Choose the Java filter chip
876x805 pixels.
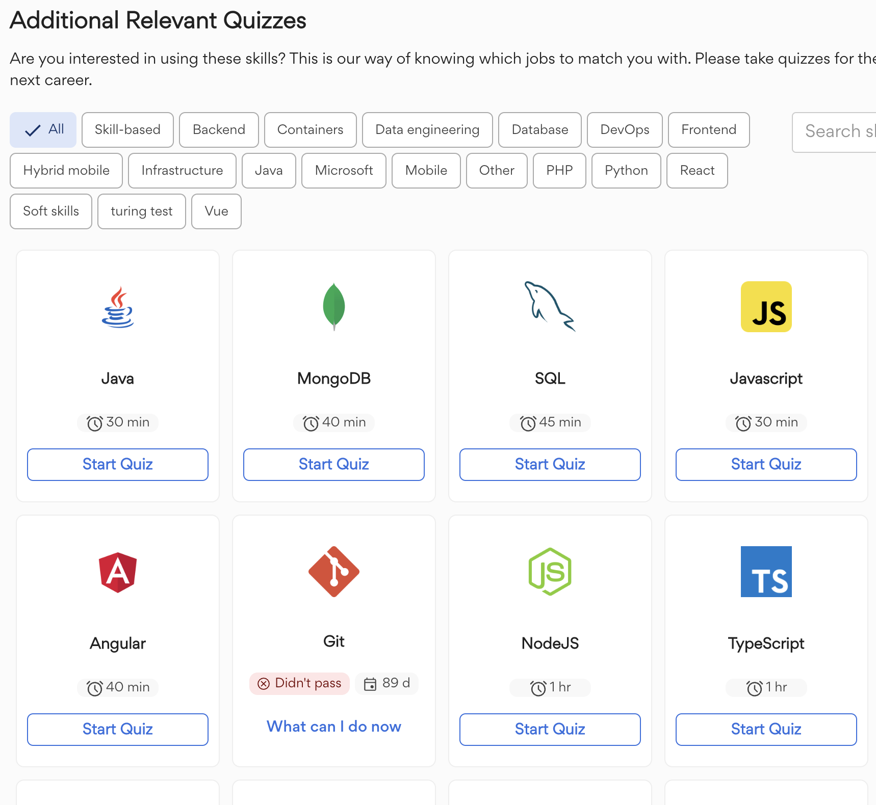pyautogui.click(x=269, y=171)
